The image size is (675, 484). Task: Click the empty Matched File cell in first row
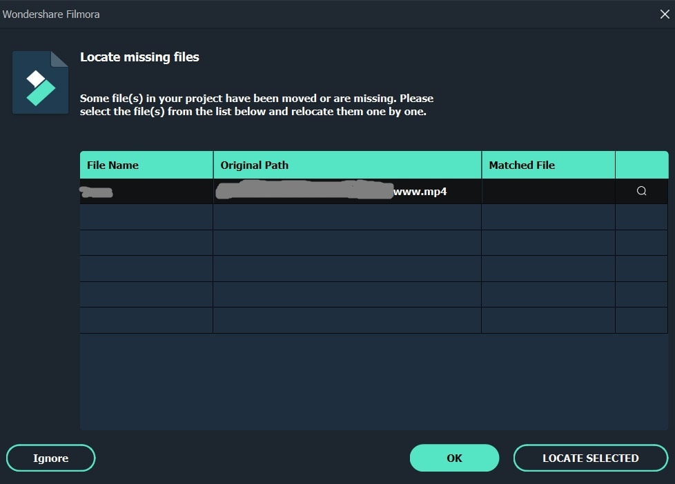[548, 191]
